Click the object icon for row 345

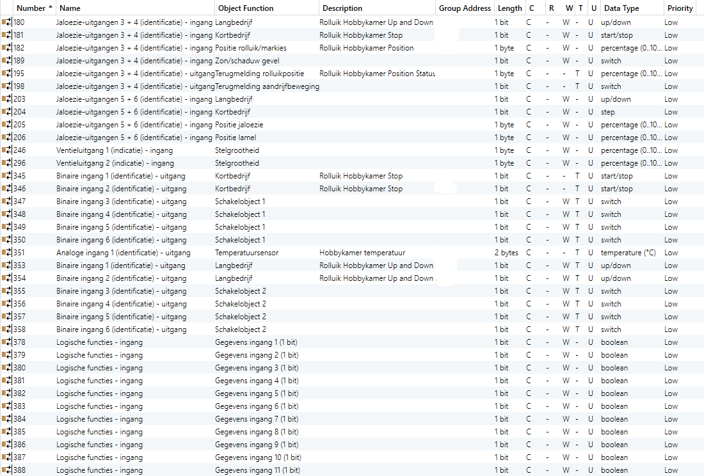click(7, 176)
